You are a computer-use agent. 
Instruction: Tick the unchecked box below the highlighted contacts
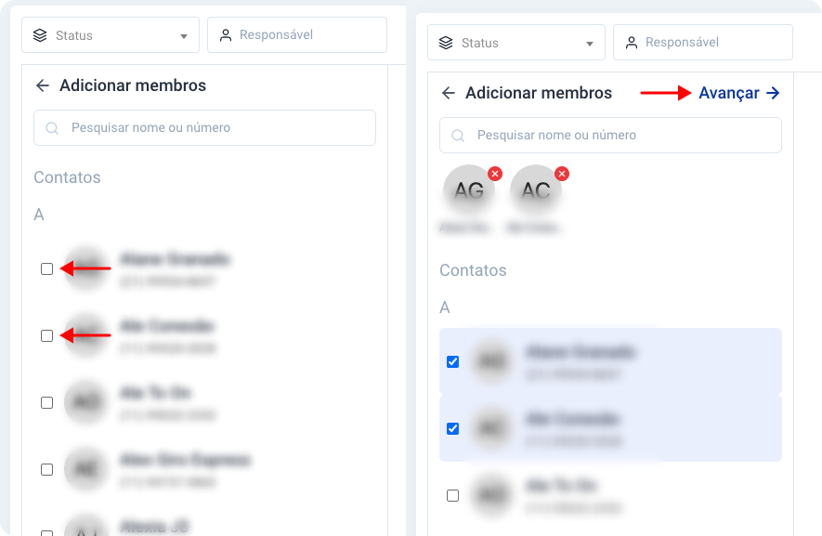(453, 495)
